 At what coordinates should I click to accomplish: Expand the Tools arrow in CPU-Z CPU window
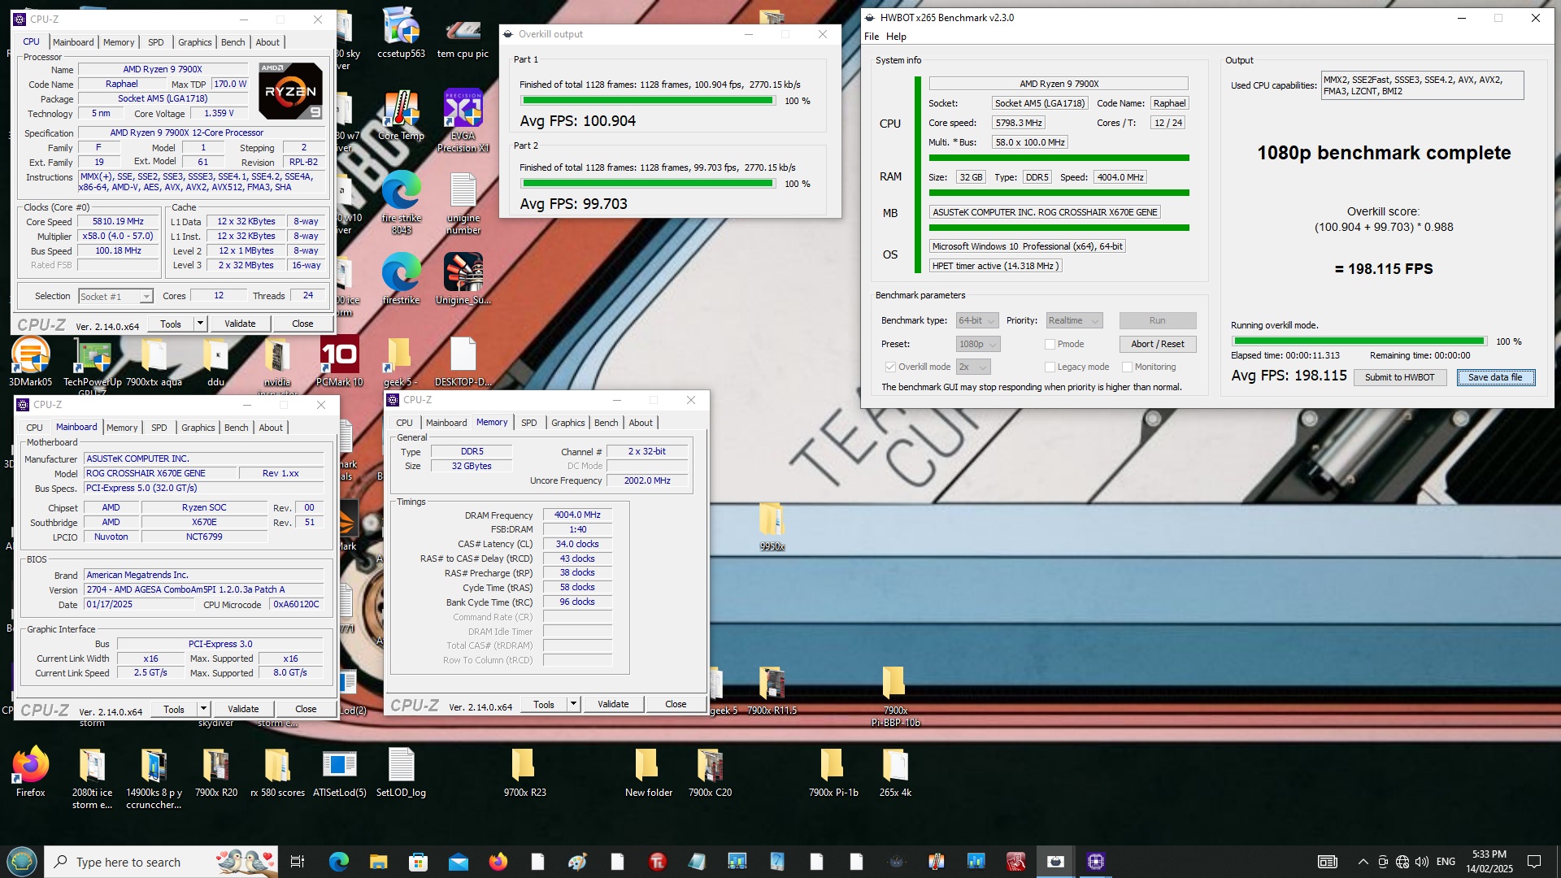200,324
